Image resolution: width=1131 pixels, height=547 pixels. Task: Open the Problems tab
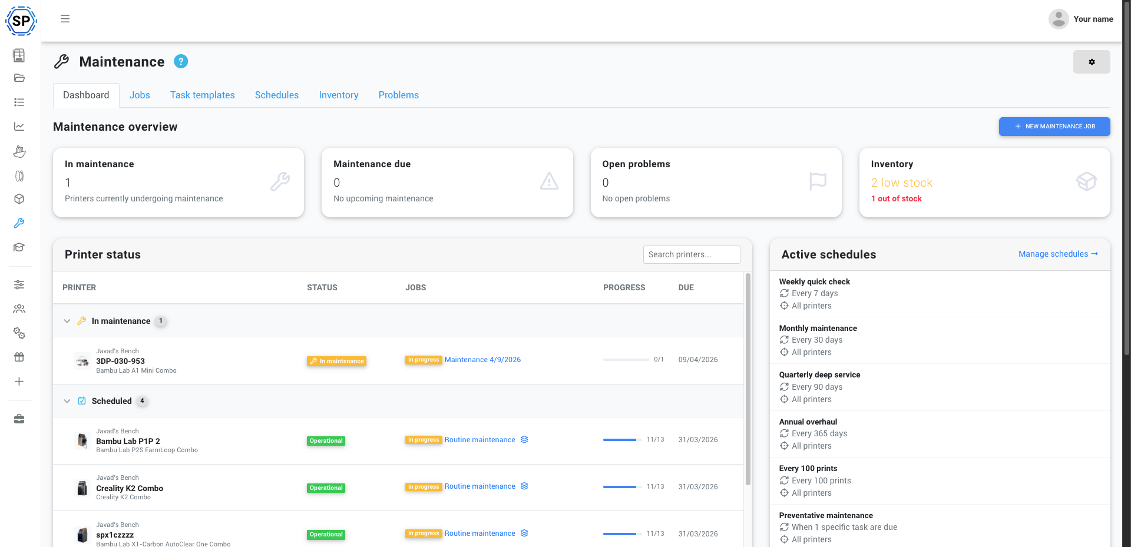point(398,95)
